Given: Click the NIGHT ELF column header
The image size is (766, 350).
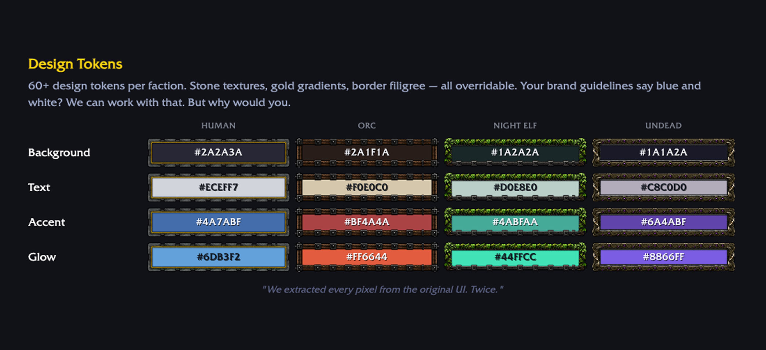Looking at the screenshot, I should point(515,126).
